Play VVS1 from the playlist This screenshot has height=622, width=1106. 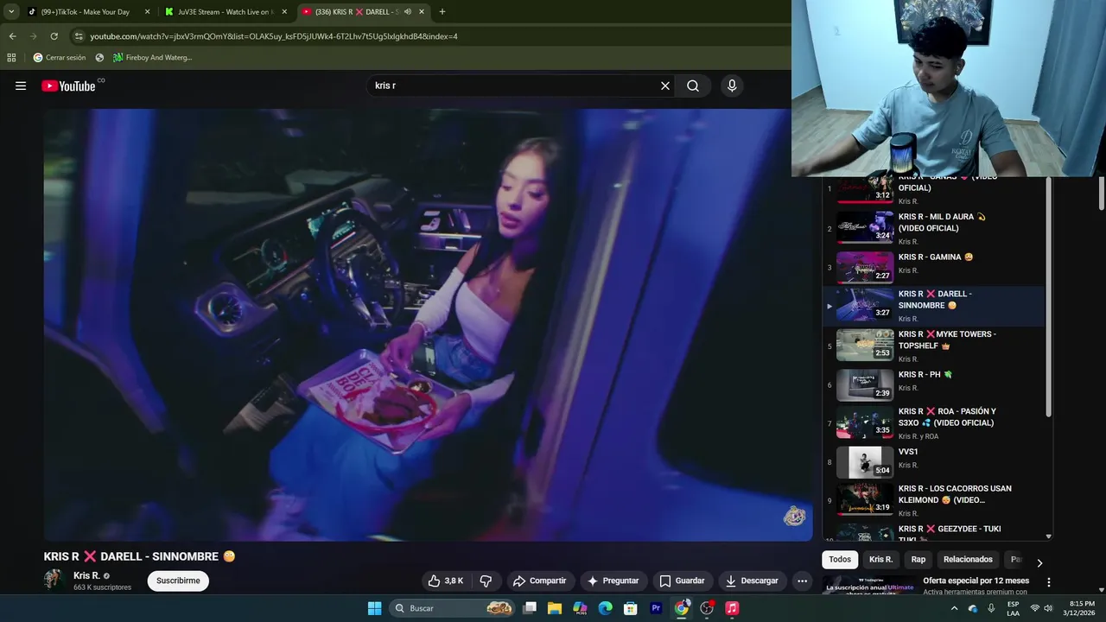tap(935, 461)
